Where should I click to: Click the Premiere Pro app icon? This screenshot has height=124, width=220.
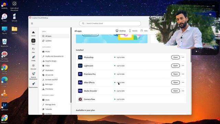80,74
